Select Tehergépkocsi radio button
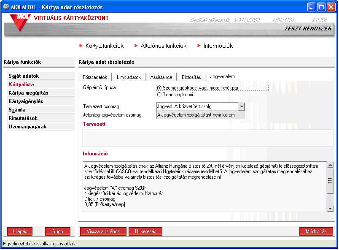The height and width of the screenshot is (250, 339). click(x=159, y=95)
